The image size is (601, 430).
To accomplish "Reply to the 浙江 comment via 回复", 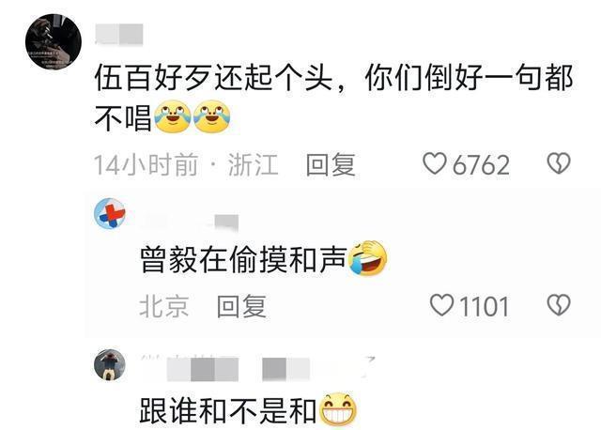I will [x=331, y=164].
